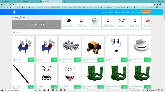Image resolution: width=165 pixels, height=92 pixels.
Task: Open the Sponsorship page
Action: pos(125,12)
